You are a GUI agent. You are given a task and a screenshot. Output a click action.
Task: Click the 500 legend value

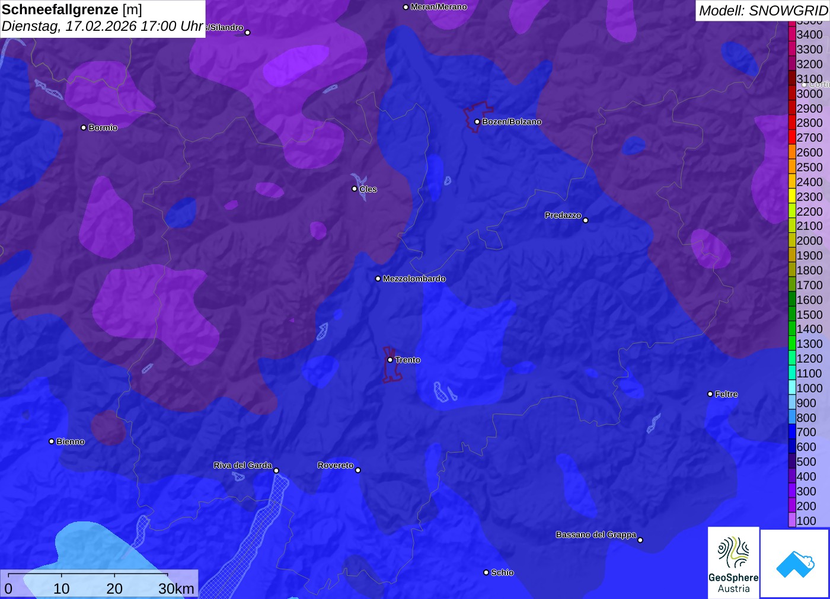pos(806,462)
